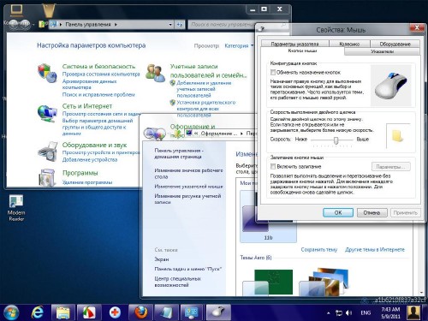The image size is (428, 321).
Task: Open taskbar app with red cross icon
Action: pos(115,312)
